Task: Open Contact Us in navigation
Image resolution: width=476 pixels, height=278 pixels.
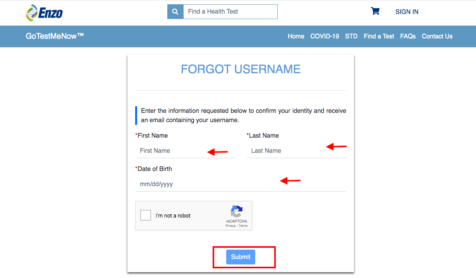Action: click(437, 36)
